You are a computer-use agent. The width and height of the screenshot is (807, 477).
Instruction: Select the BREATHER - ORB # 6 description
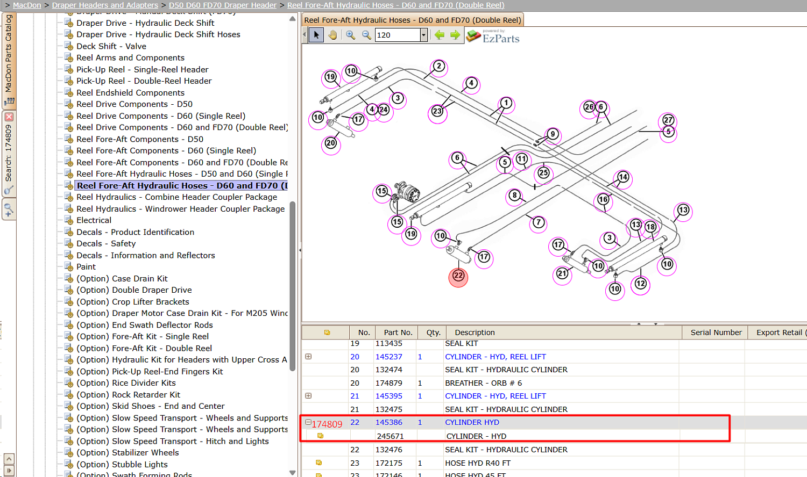tap(484, 383)
